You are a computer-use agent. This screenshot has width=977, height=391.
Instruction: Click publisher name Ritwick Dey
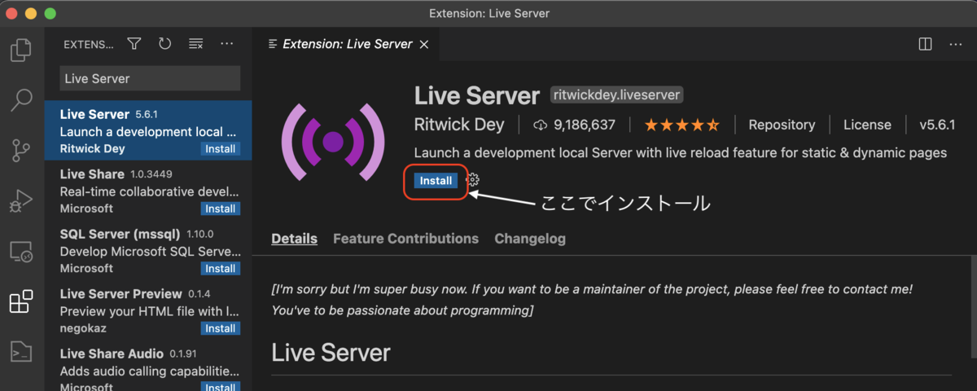coord(459,125)
